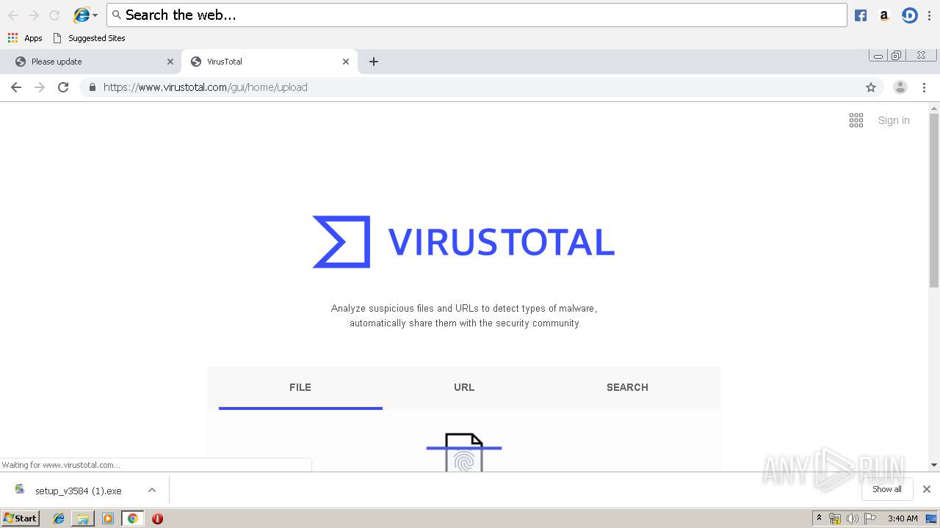Image resolution: width=940 pixels, height=528 pixels.
Task: Click the Amazon icon in top toolbar
Action: (x=884, y=15)
